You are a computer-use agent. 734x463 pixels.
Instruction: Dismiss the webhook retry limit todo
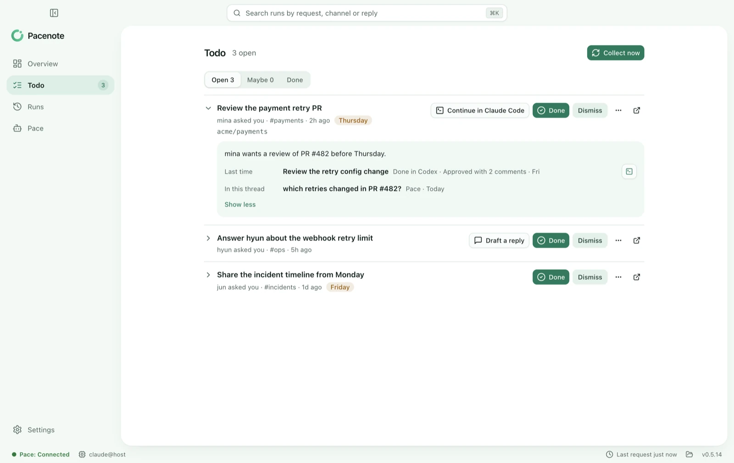pyautogui.click(x=589, y=240)
